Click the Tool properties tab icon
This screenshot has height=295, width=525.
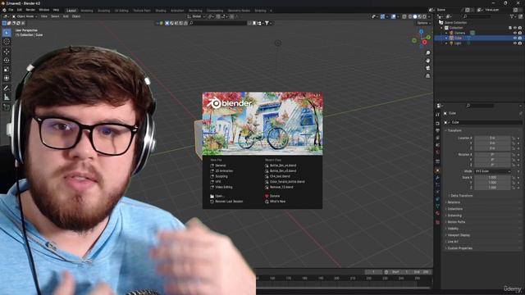point(437,115)
